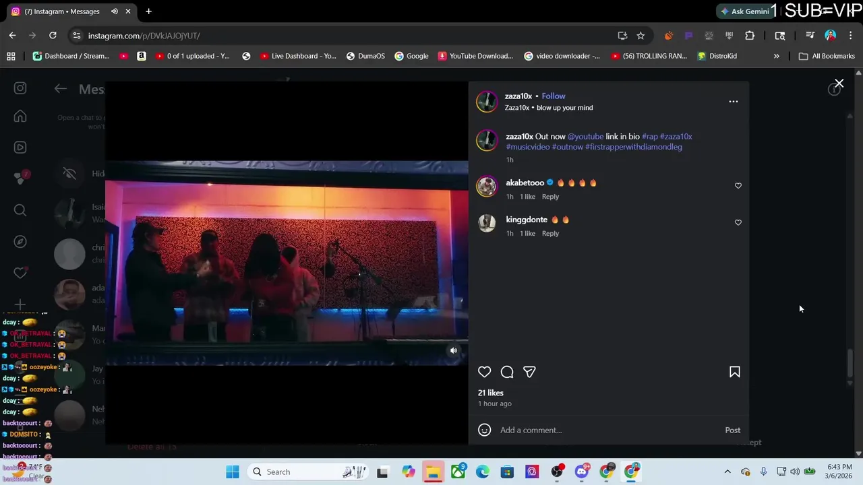The width and height of the screenshot is (863, 485).
Task: Open Explore compass icon in sidebar
Action: [x=20, y=242]
